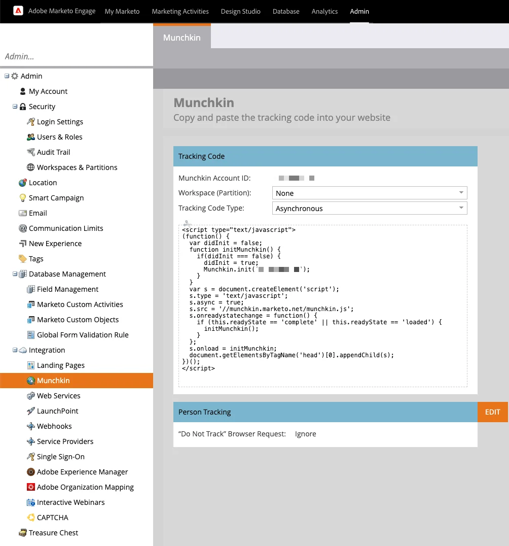Open Design Studio
This screenshot has height=546, width=509.
240,12
